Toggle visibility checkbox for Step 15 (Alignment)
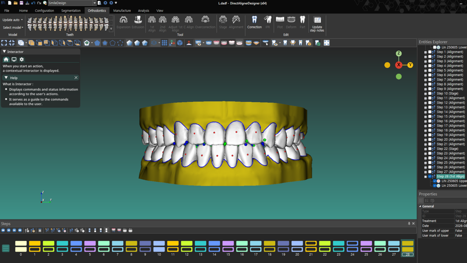This screenshot has height=263, width=467. click(x=430, y=117)
